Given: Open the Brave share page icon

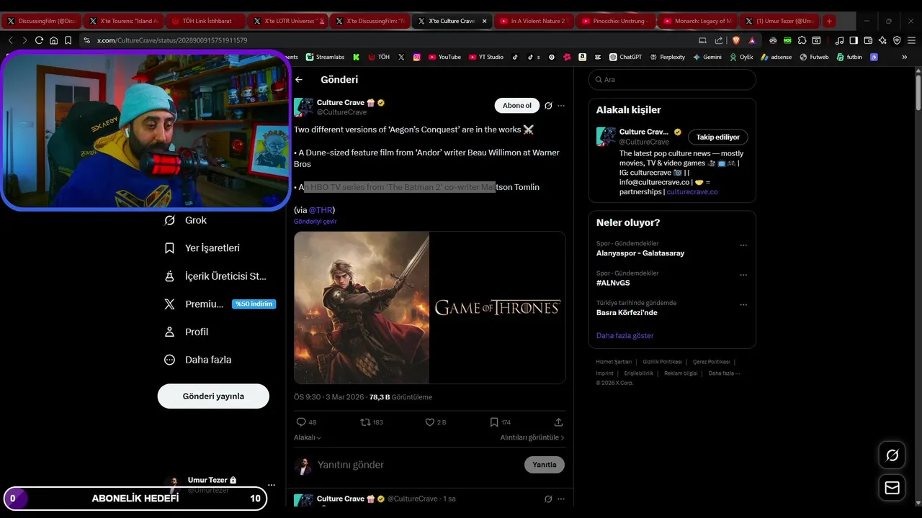Looking at the screenshot, I should 719,40.
